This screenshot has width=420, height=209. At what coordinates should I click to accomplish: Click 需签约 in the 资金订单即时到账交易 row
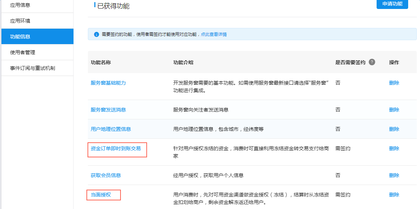(x=343, y=148)
